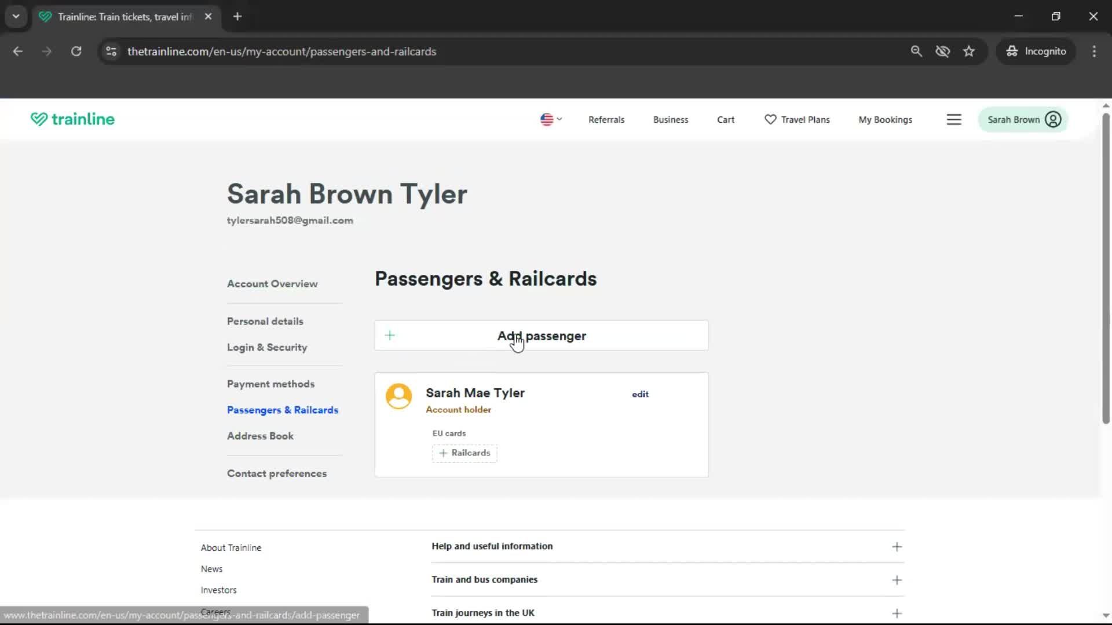
Task: Open the language selector flag dropdown
Action: 550,119
